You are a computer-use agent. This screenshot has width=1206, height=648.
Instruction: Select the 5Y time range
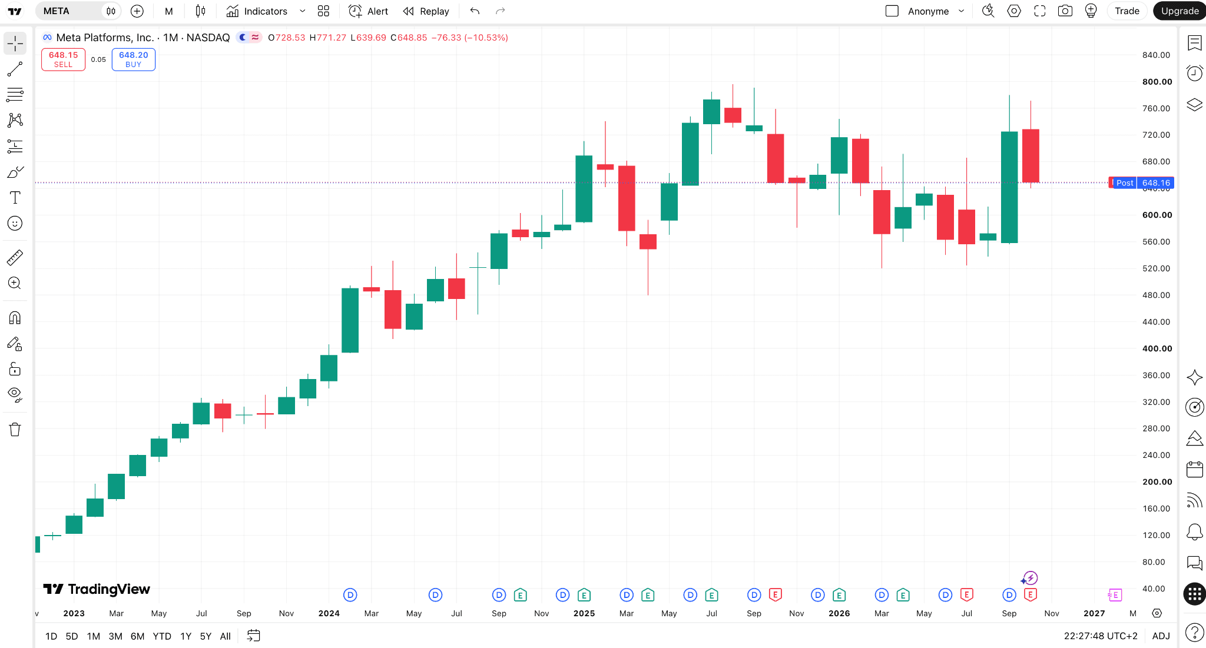(206, 636)
